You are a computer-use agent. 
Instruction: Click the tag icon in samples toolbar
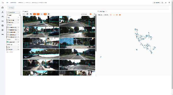coord(31,14)
